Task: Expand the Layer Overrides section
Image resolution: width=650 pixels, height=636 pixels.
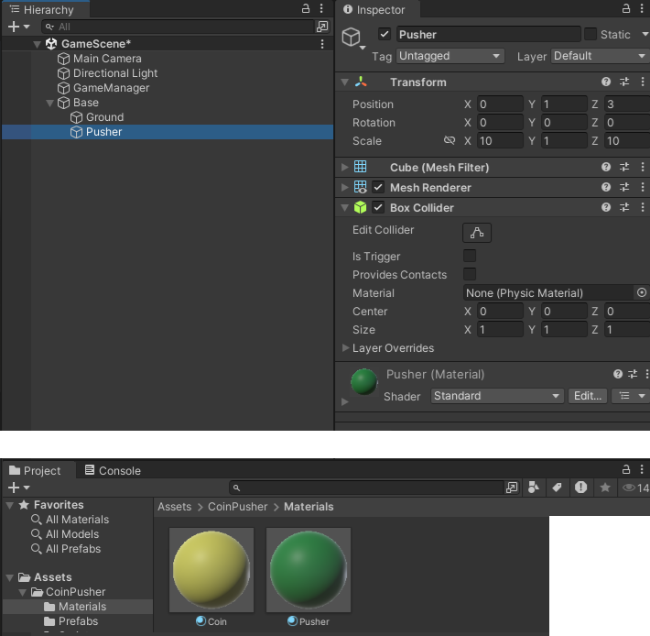Action: point(345,348)
